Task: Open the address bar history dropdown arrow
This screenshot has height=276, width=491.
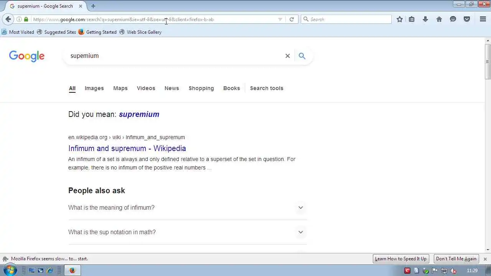Action: 280,19
